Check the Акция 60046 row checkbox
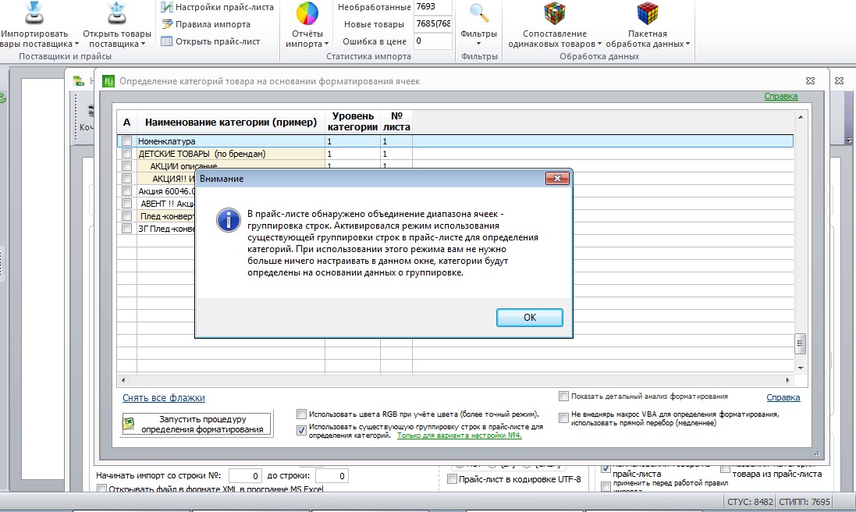The image size is (856, 512). tap(126, 191)
